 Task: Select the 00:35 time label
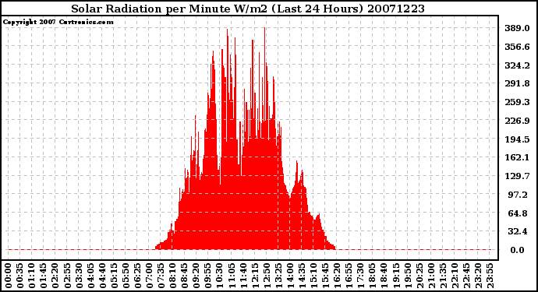20,276
